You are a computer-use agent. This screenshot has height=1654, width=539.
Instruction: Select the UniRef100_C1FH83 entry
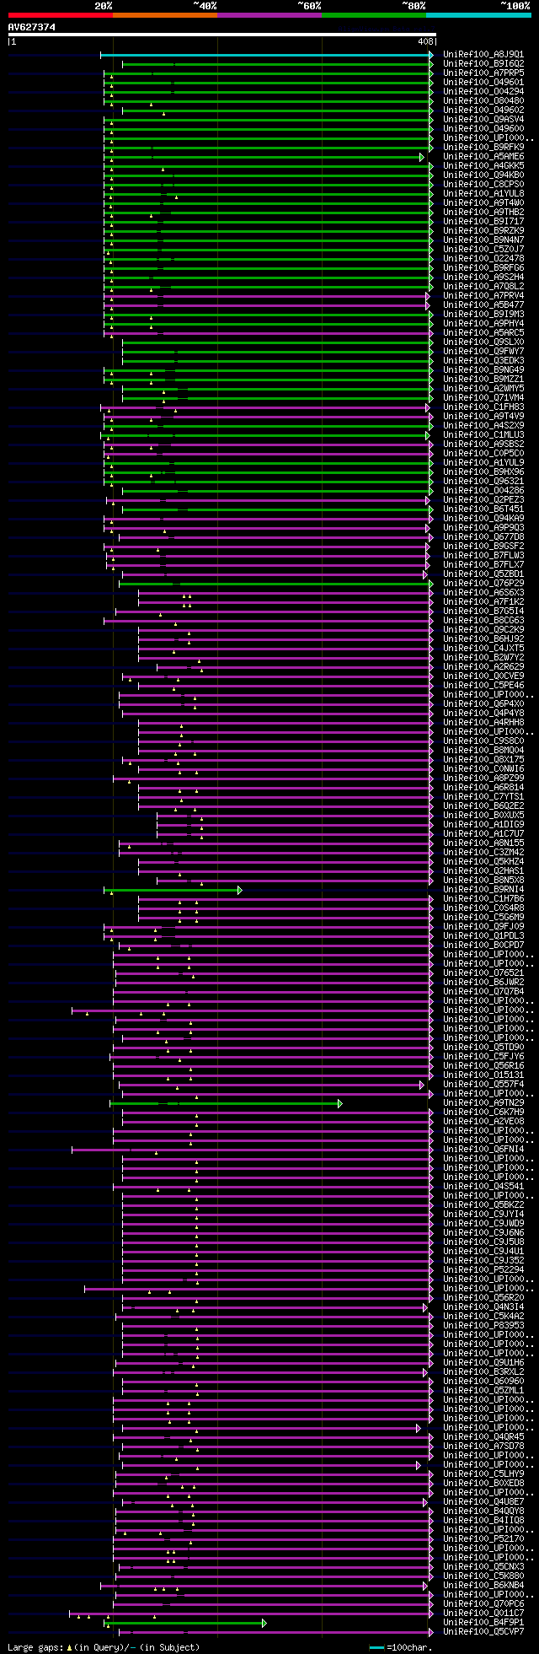[x=483, y=407]
